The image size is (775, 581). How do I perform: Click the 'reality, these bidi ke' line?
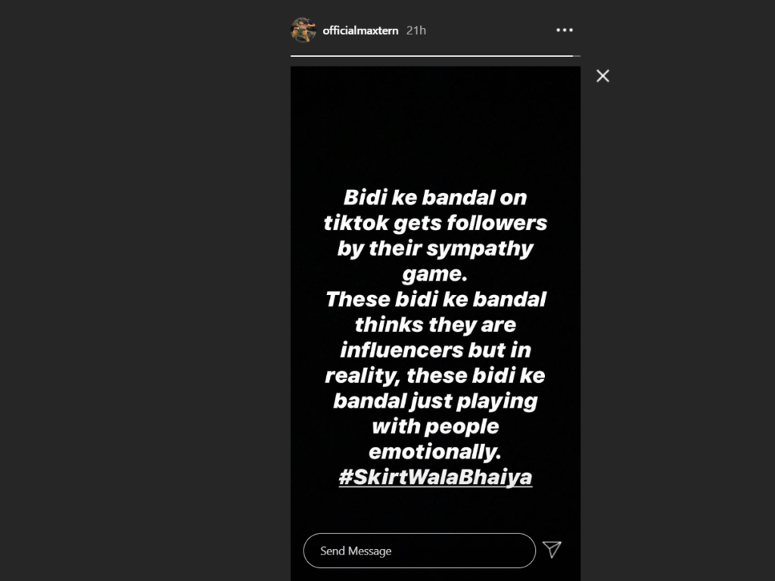coord(435,376)
